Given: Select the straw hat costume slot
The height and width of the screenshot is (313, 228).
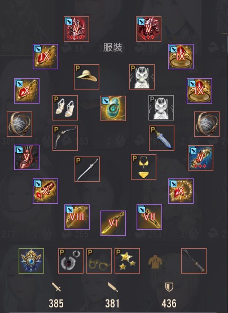Looking at the screenshot, I should 86,77.
